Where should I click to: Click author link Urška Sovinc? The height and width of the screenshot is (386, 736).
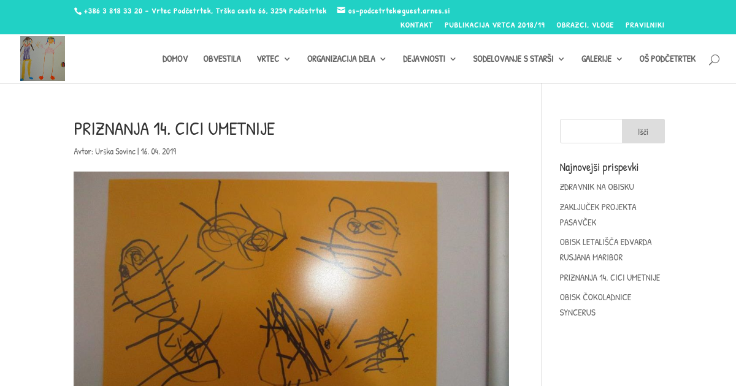(x=115, y=151)
